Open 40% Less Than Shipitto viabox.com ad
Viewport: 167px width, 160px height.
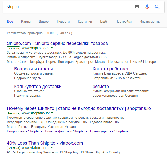tap(45, 143)
